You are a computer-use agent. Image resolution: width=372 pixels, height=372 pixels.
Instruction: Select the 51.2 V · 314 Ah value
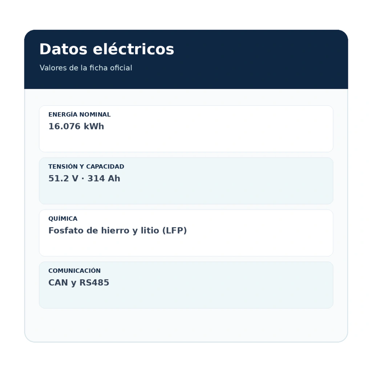tap(84, 178)
